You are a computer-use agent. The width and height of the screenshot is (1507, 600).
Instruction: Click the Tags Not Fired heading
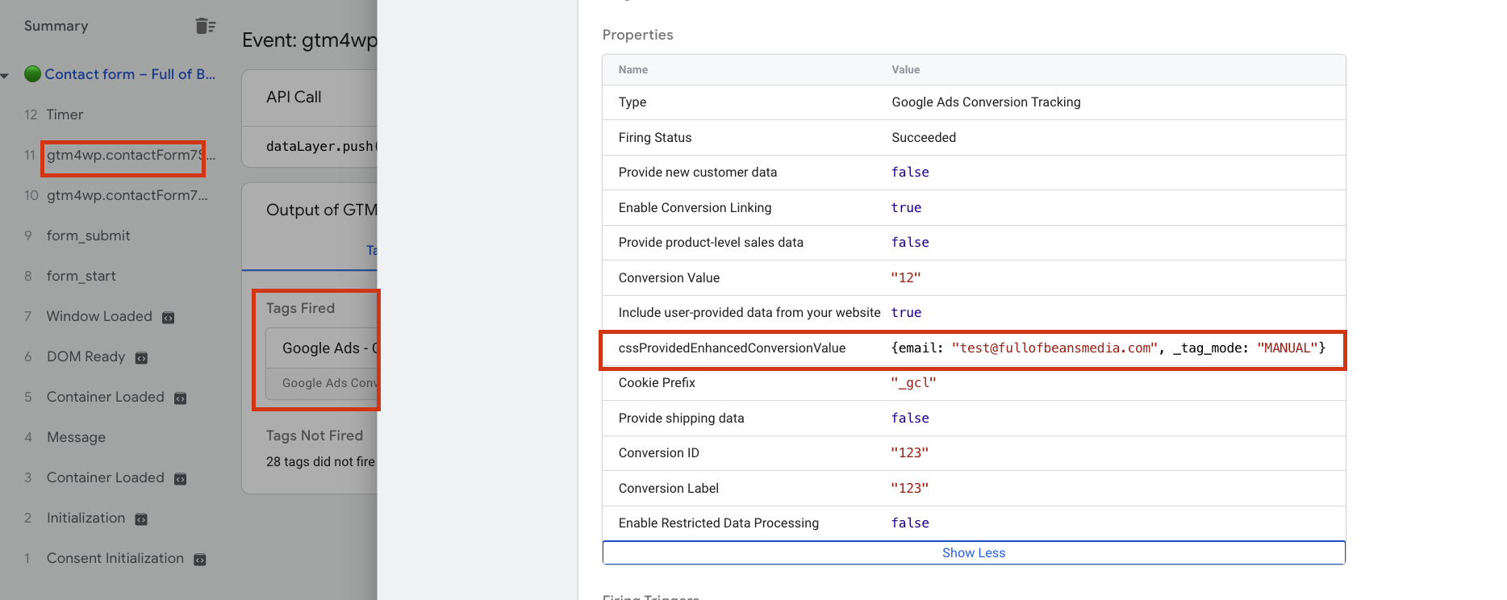pos(315,435)
